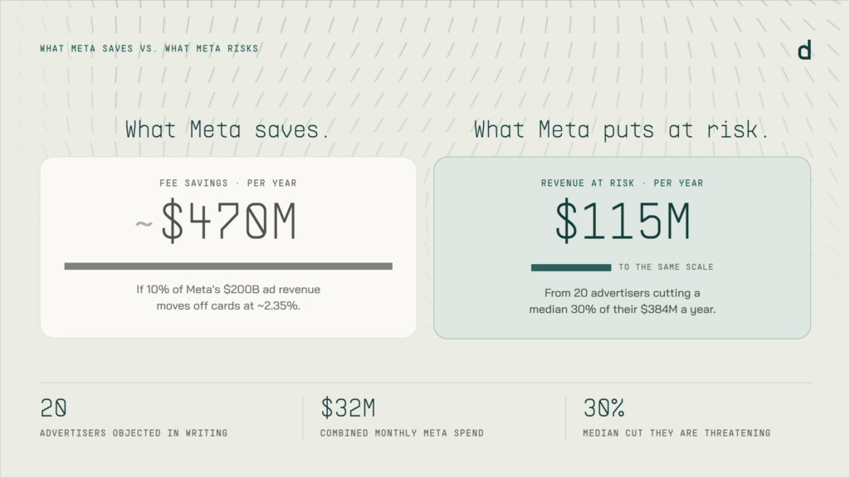Image resolution: width=850 pixels, height=478 pixels.
Task: Select the 'What Meta puts at risk.' heading
Action: (621, 130)
